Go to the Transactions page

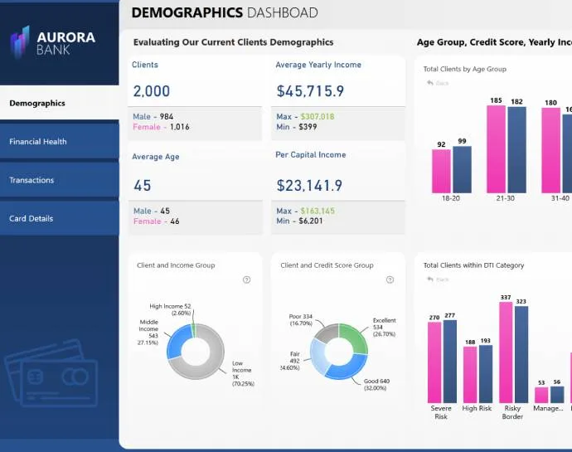click(60, 180)
